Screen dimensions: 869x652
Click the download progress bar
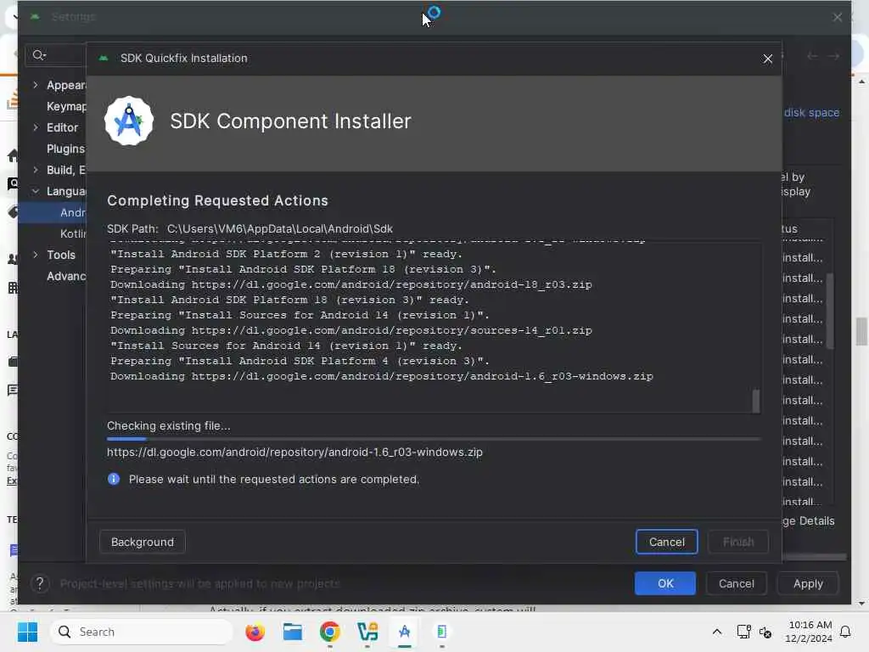(434, 439)
